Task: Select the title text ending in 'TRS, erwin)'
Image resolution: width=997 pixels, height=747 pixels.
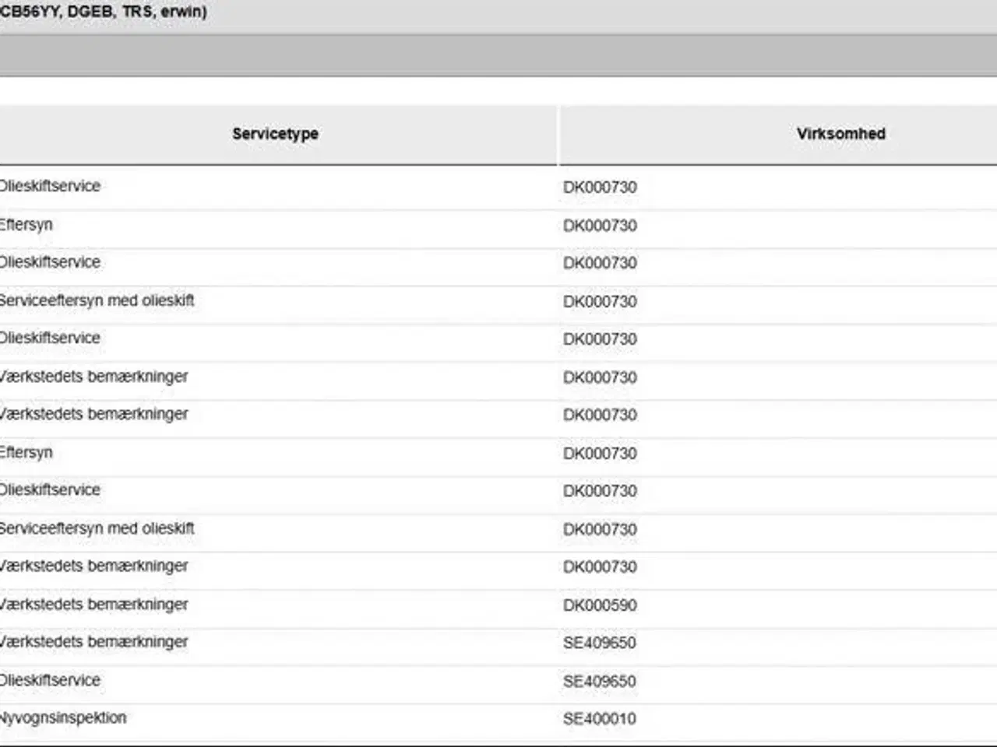Action: [x=103, y=12]
